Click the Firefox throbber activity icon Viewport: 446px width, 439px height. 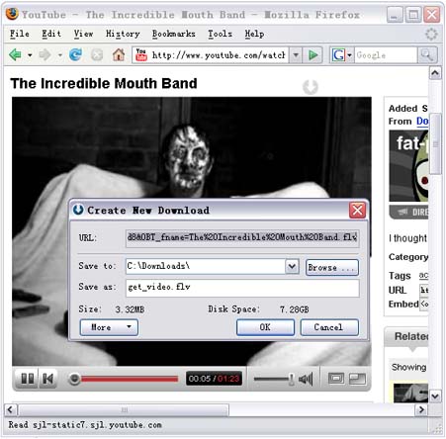pos(431,34)
